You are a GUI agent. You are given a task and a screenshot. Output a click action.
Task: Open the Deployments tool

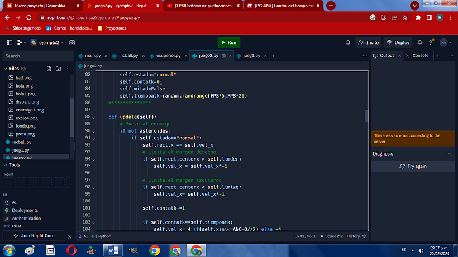(25, 210)
